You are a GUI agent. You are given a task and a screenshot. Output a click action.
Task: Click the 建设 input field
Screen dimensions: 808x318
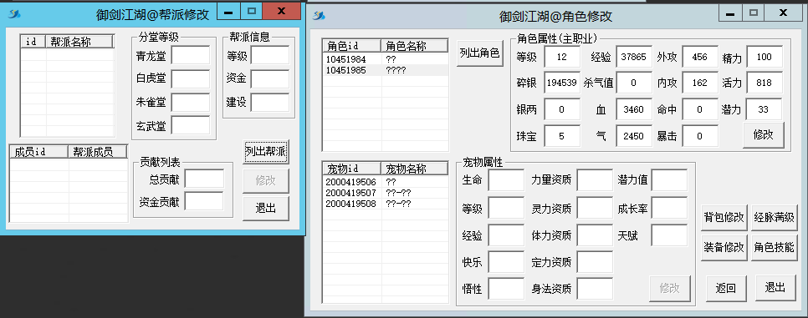[270, 103]
